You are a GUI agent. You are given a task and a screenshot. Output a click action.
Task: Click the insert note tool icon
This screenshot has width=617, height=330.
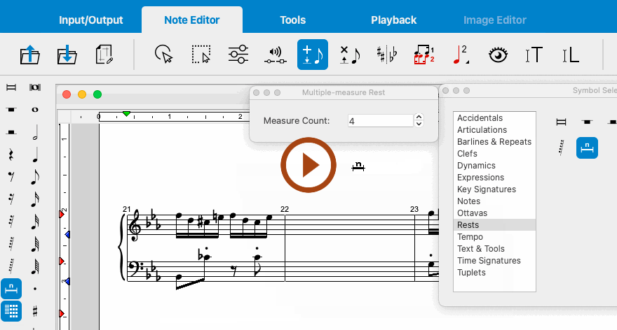pyautogui.click(x=313, y=55)
